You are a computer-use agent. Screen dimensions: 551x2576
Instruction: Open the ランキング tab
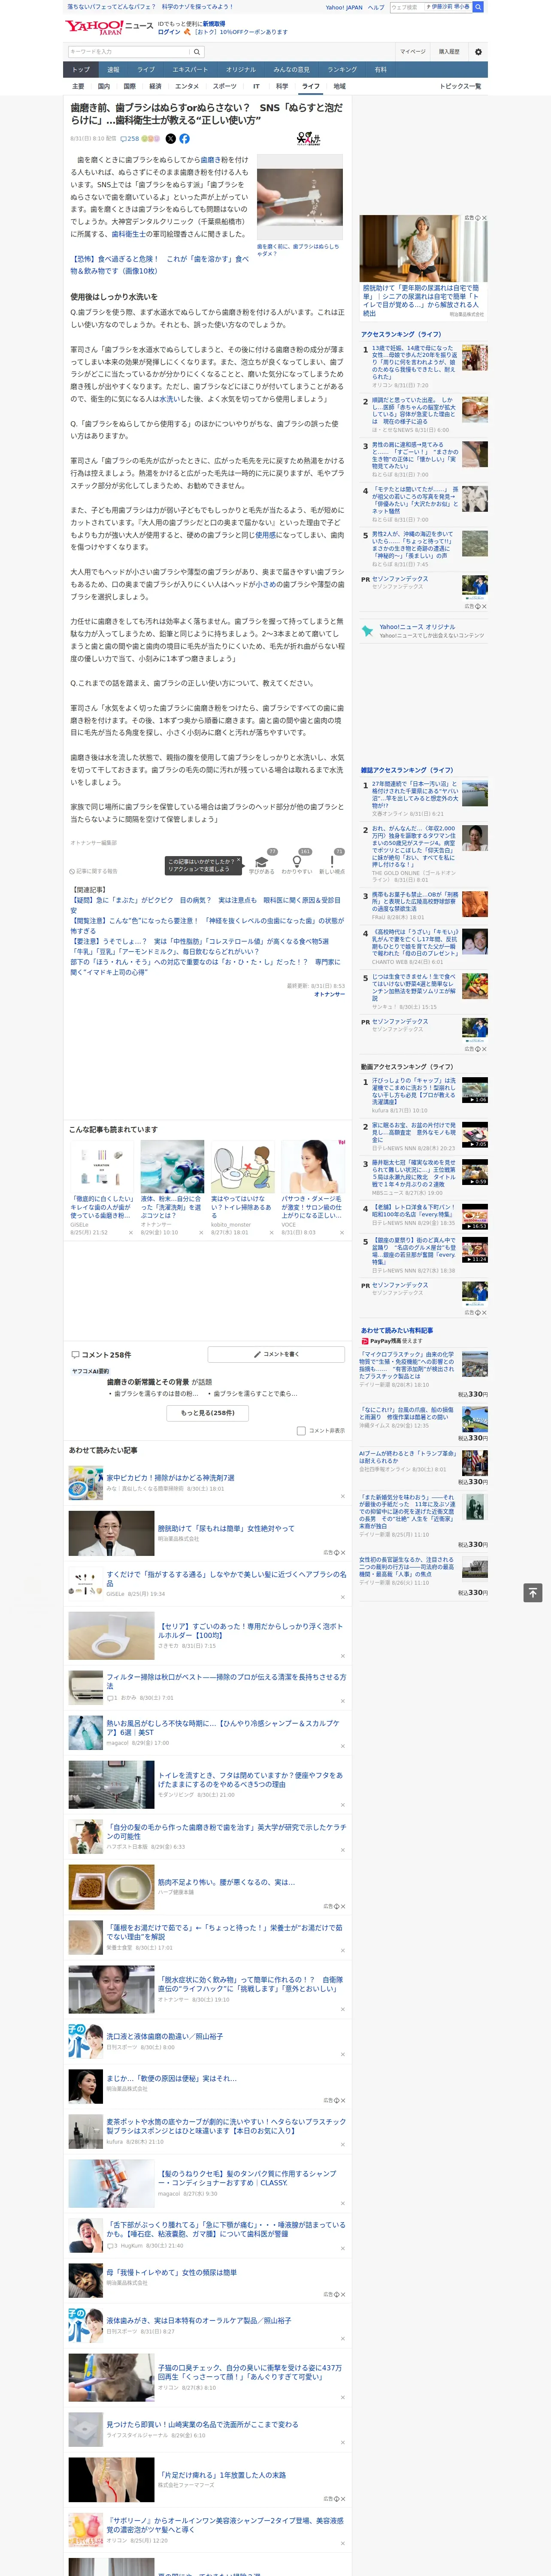click(x=342, y=70)
